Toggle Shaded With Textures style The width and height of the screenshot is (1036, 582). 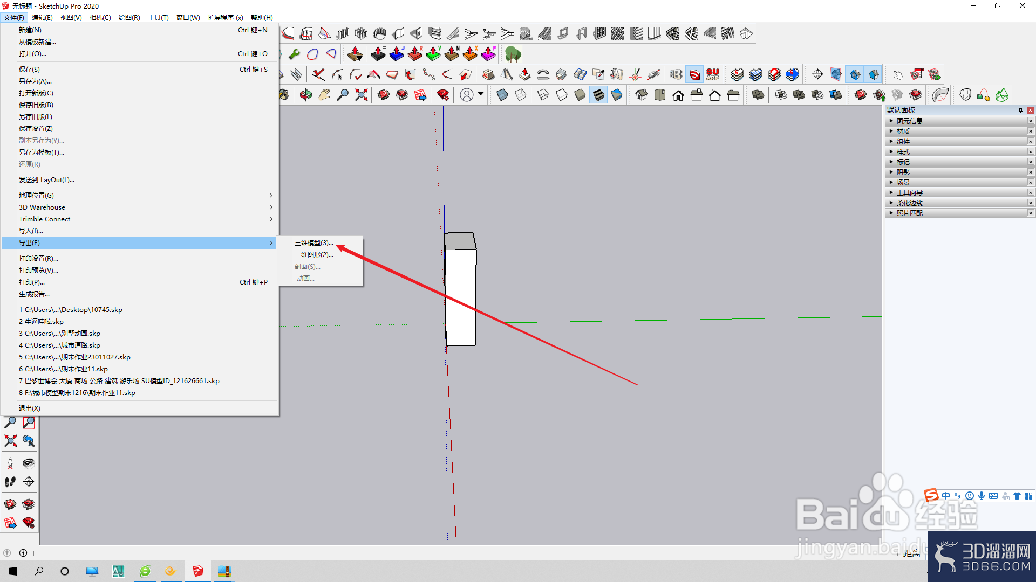(598, 95)
